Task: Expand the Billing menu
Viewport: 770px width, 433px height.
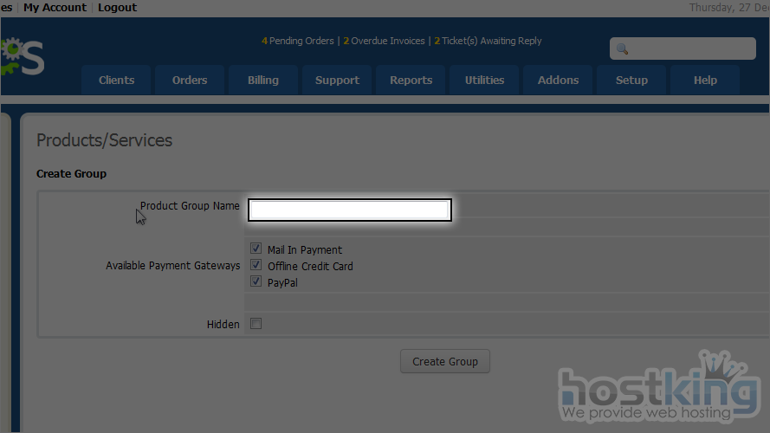Action: pyautogui.click(x=263, y=80)
